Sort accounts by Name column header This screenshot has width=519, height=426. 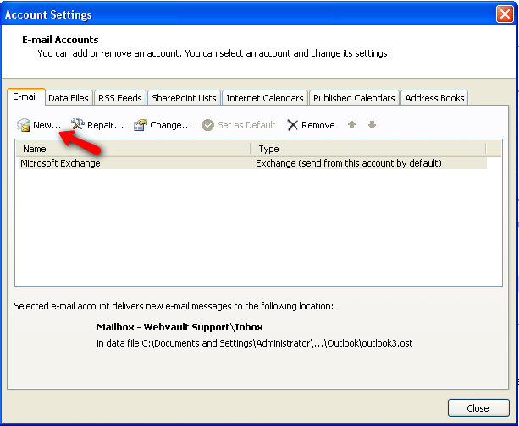click(132, 149)
